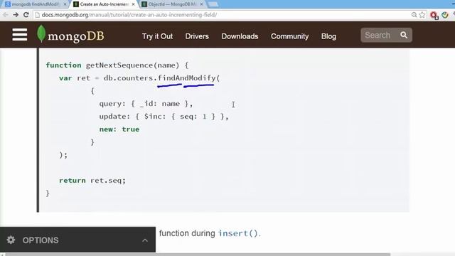Open the hamburger menu icon
The width and height of the screenshot is (455, 256).
(20, 35)
